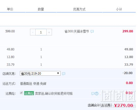The width and height of the screenshot is (138, 110).
Task: Select unit price 49.80 in 单价 column
Action: [10, 49]
